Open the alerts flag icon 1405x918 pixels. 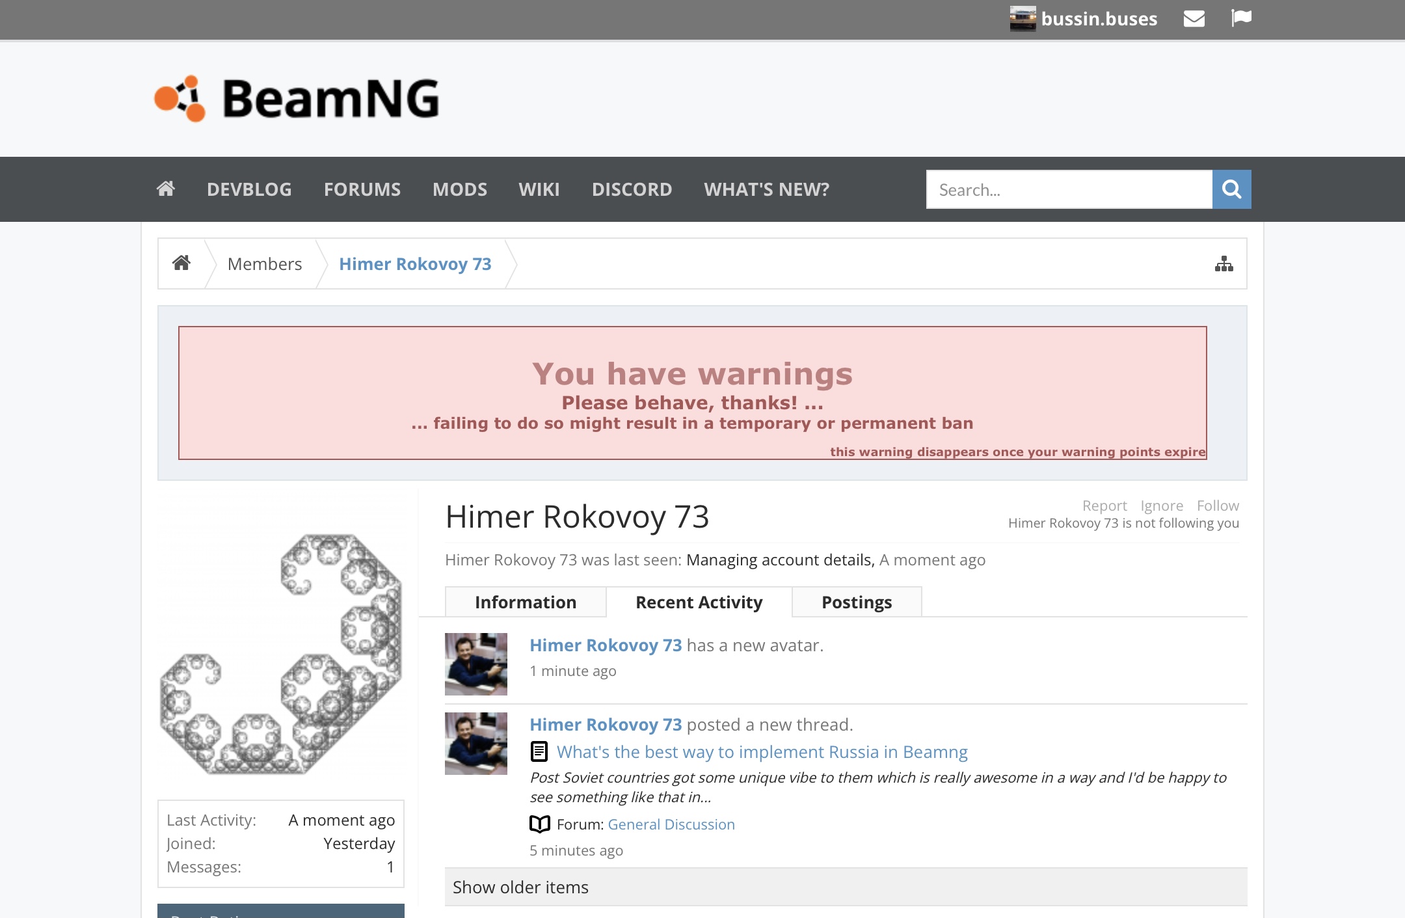(x=1241, y=18)
